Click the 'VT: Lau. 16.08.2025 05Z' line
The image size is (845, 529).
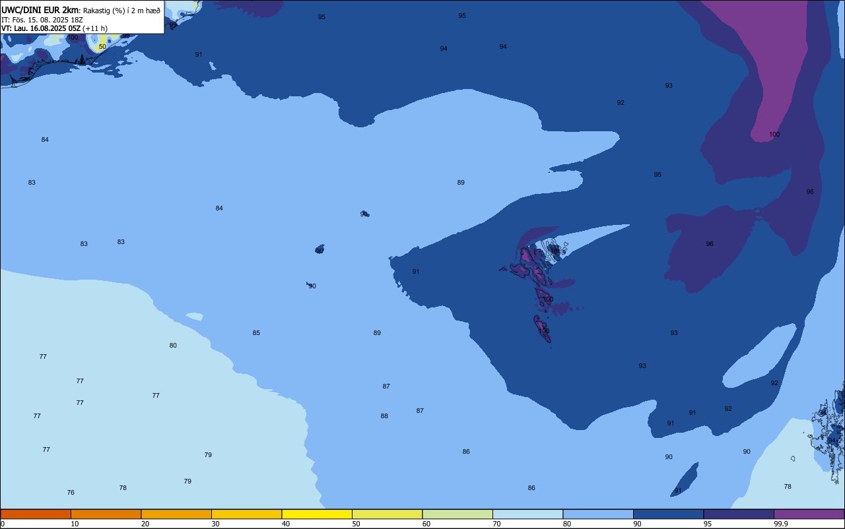41,28
